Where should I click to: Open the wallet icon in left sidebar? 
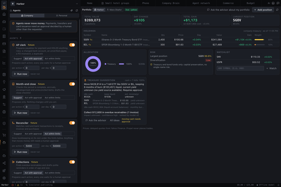coord(4,29)
